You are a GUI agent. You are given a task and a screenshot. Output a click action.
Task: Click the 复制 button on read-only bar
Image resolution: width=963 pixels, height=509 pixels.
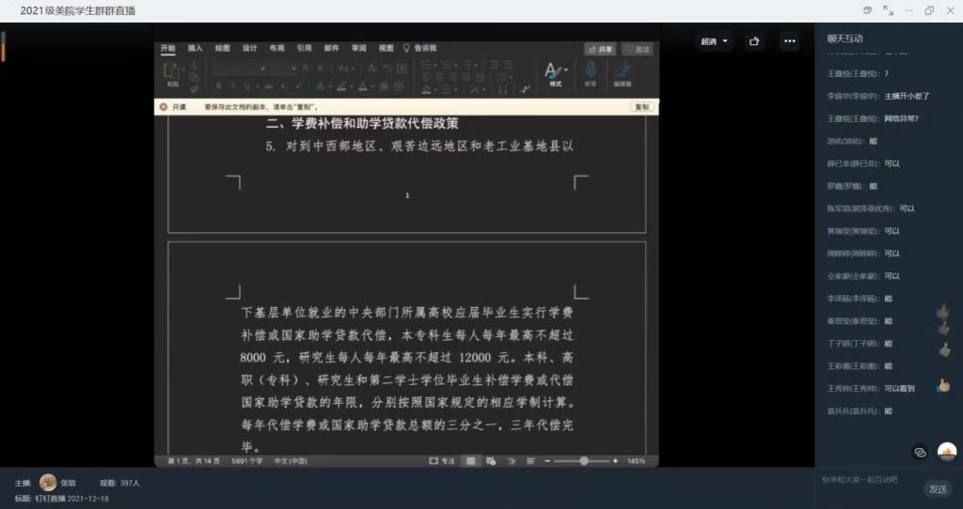(641, 107)
